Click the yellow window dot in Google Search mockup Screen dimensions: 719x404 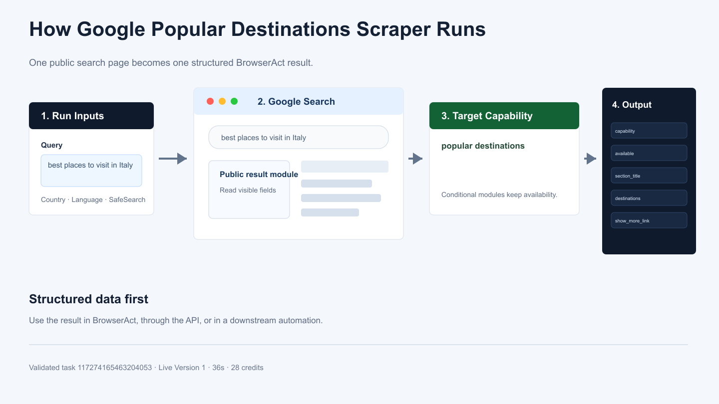pos(222,101)
